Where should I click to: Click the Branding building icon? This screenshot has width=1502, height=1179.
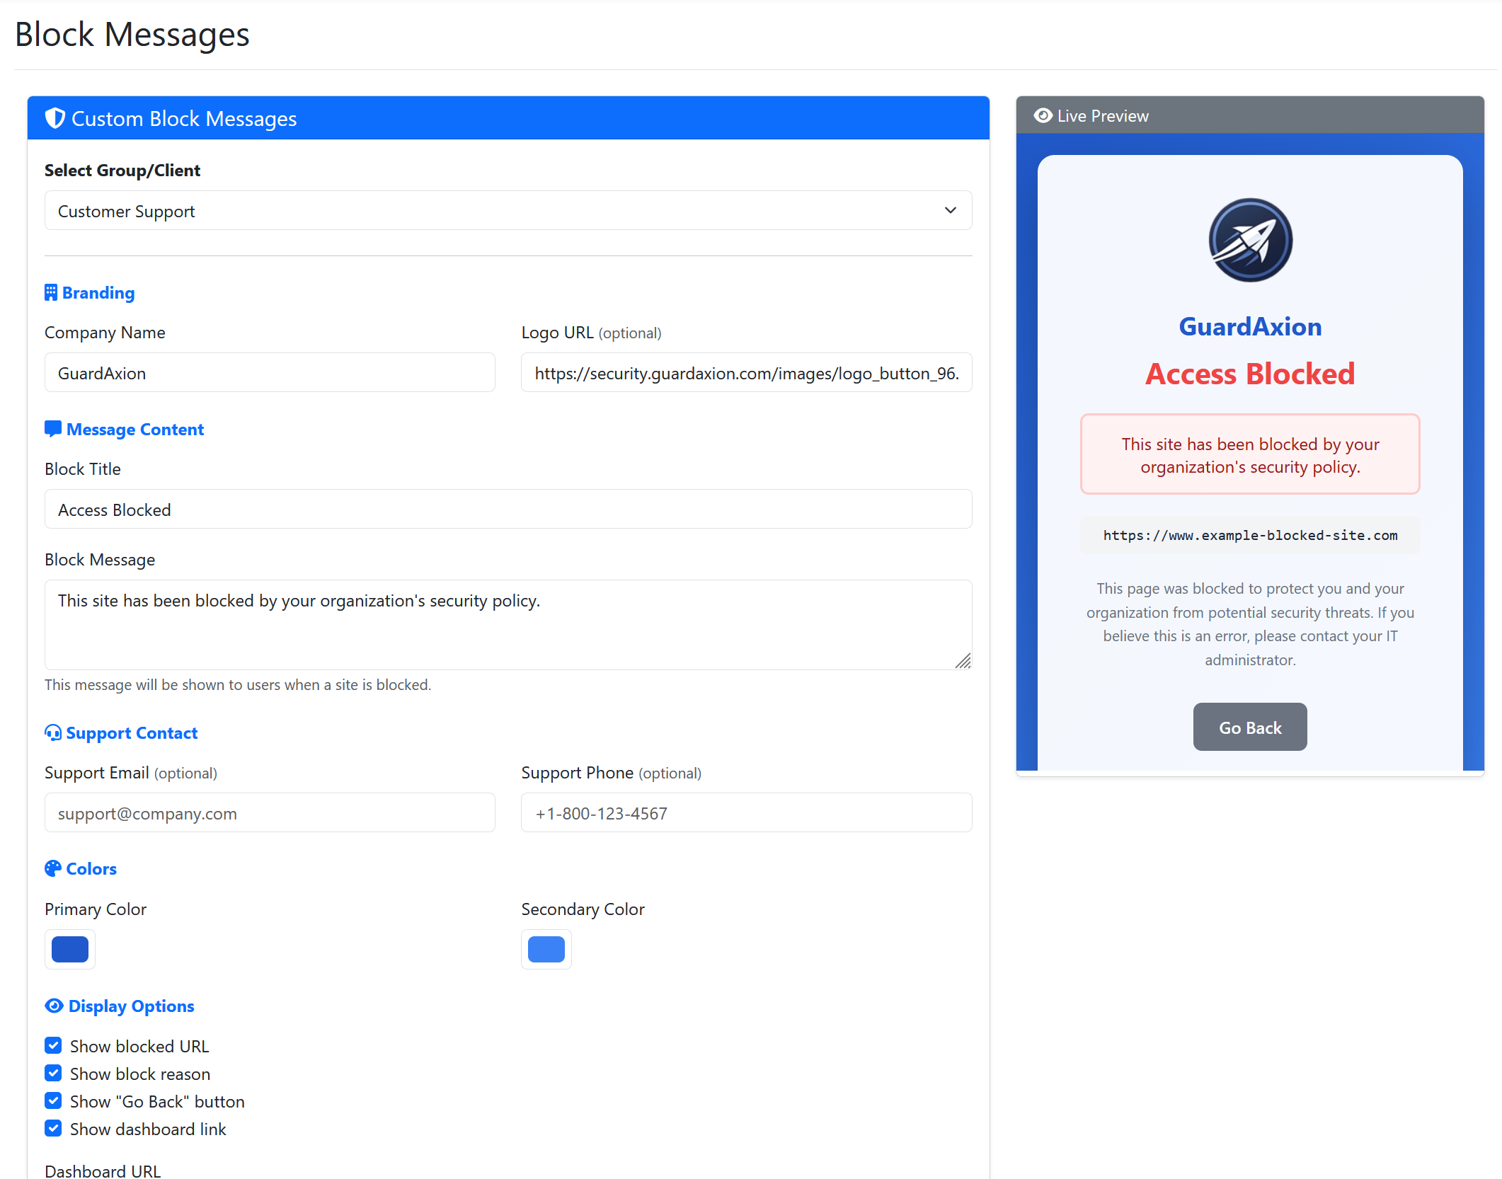pos(51,292)
